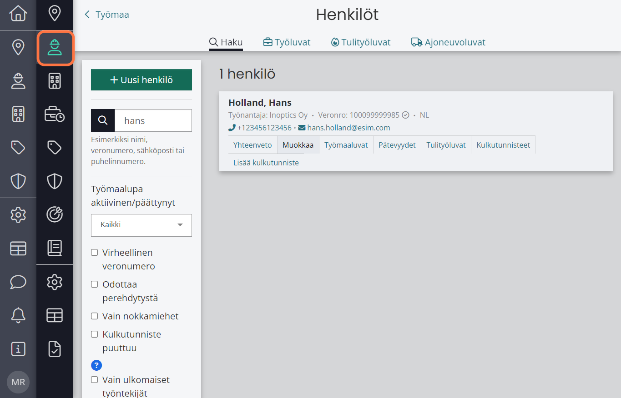Click the search magnifier button beside hans
Image resolution: width=621 pixels, height=398 pixels.
click(x=103, y=120)
